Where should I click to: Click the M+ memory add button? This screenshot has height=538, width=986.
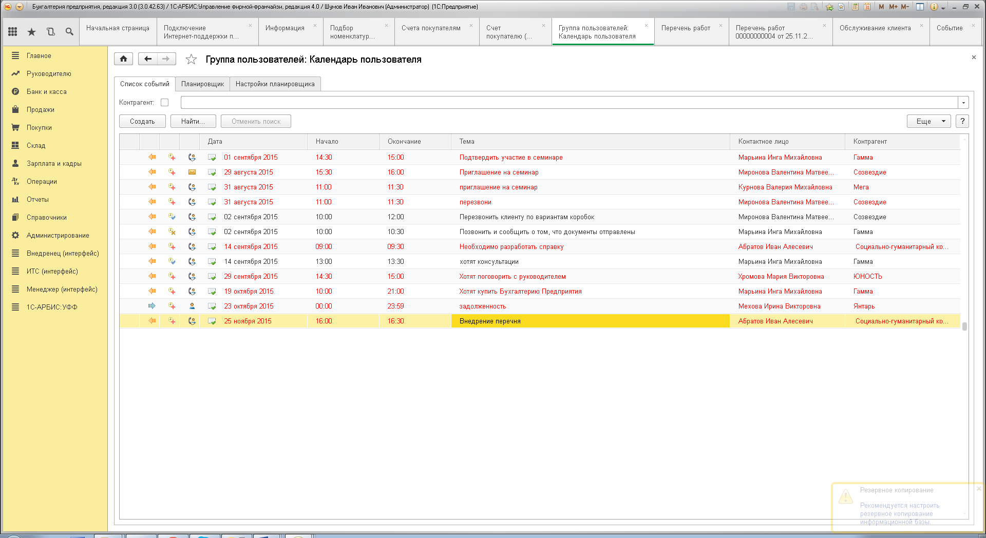point(894,7)
